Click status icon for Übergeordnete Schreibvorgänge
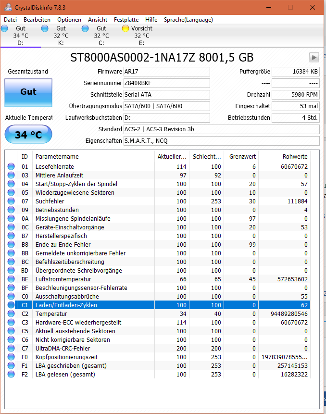Screen dimensions: 326x414 coord(11,270)
